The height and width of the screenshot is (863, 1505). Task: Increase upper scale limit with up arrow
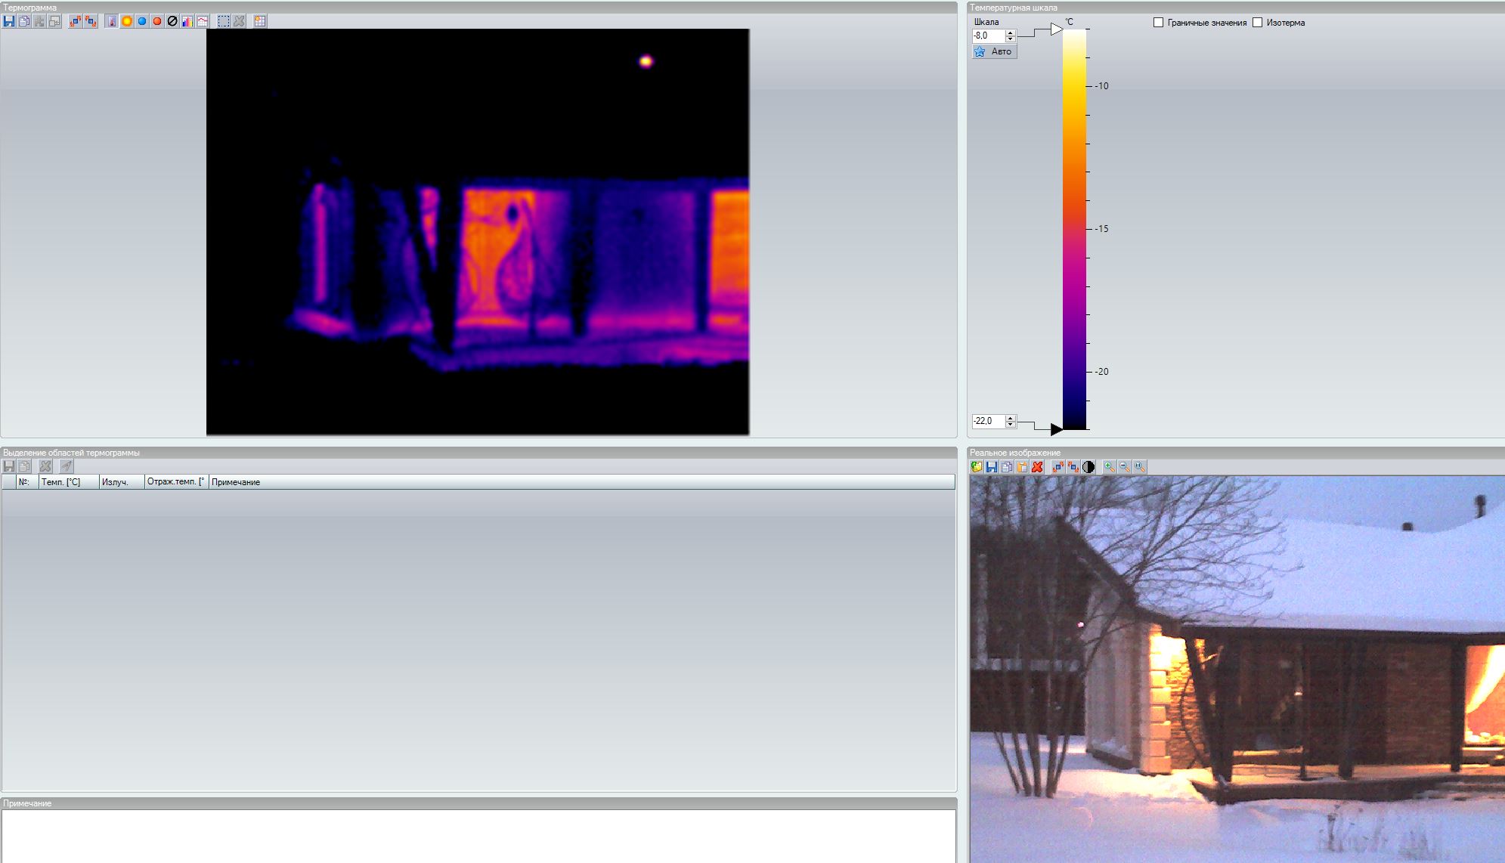tap(1011, 32)
